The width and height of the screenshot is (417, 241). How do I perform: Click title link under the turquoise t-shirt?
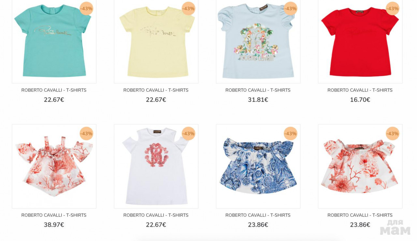(x=54, y=90)
